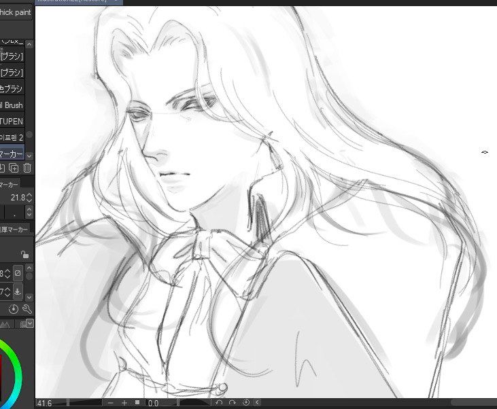497x409 pixels.
Task: Duplicate the selected sub tool
Action: point(14,168)
